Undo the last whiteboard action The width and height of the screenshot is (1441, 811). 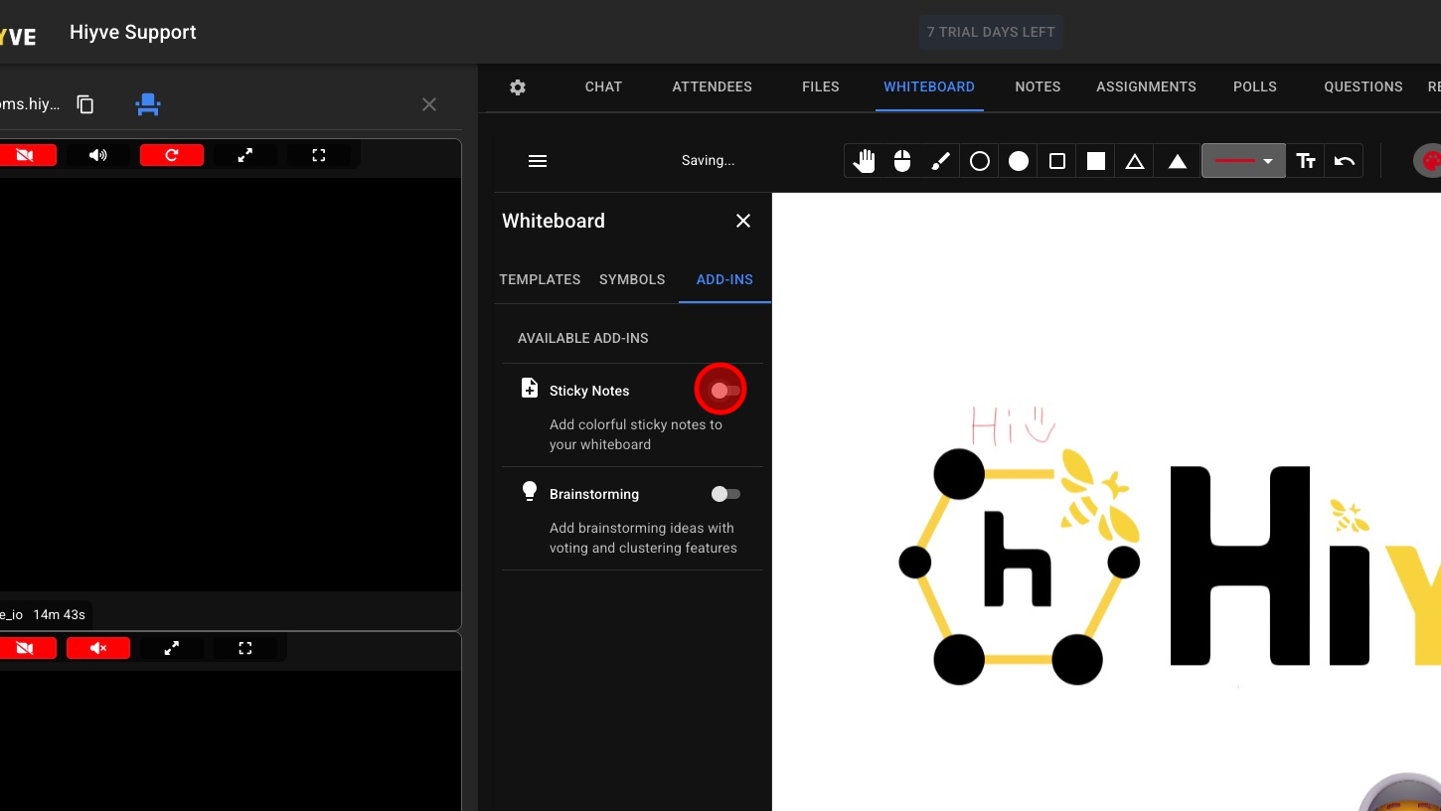point(1345,161)
